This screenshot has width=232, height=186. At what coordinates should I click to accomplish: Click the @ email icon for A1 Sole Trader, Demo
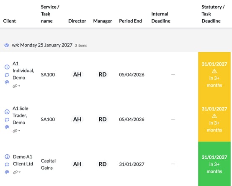7,127
